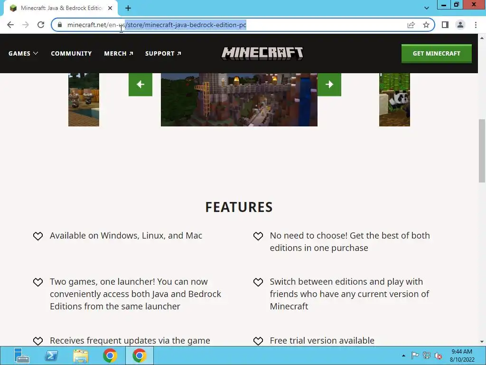Open Chrome's three-dot menu

pyautogui.click(x=476, y=25)
